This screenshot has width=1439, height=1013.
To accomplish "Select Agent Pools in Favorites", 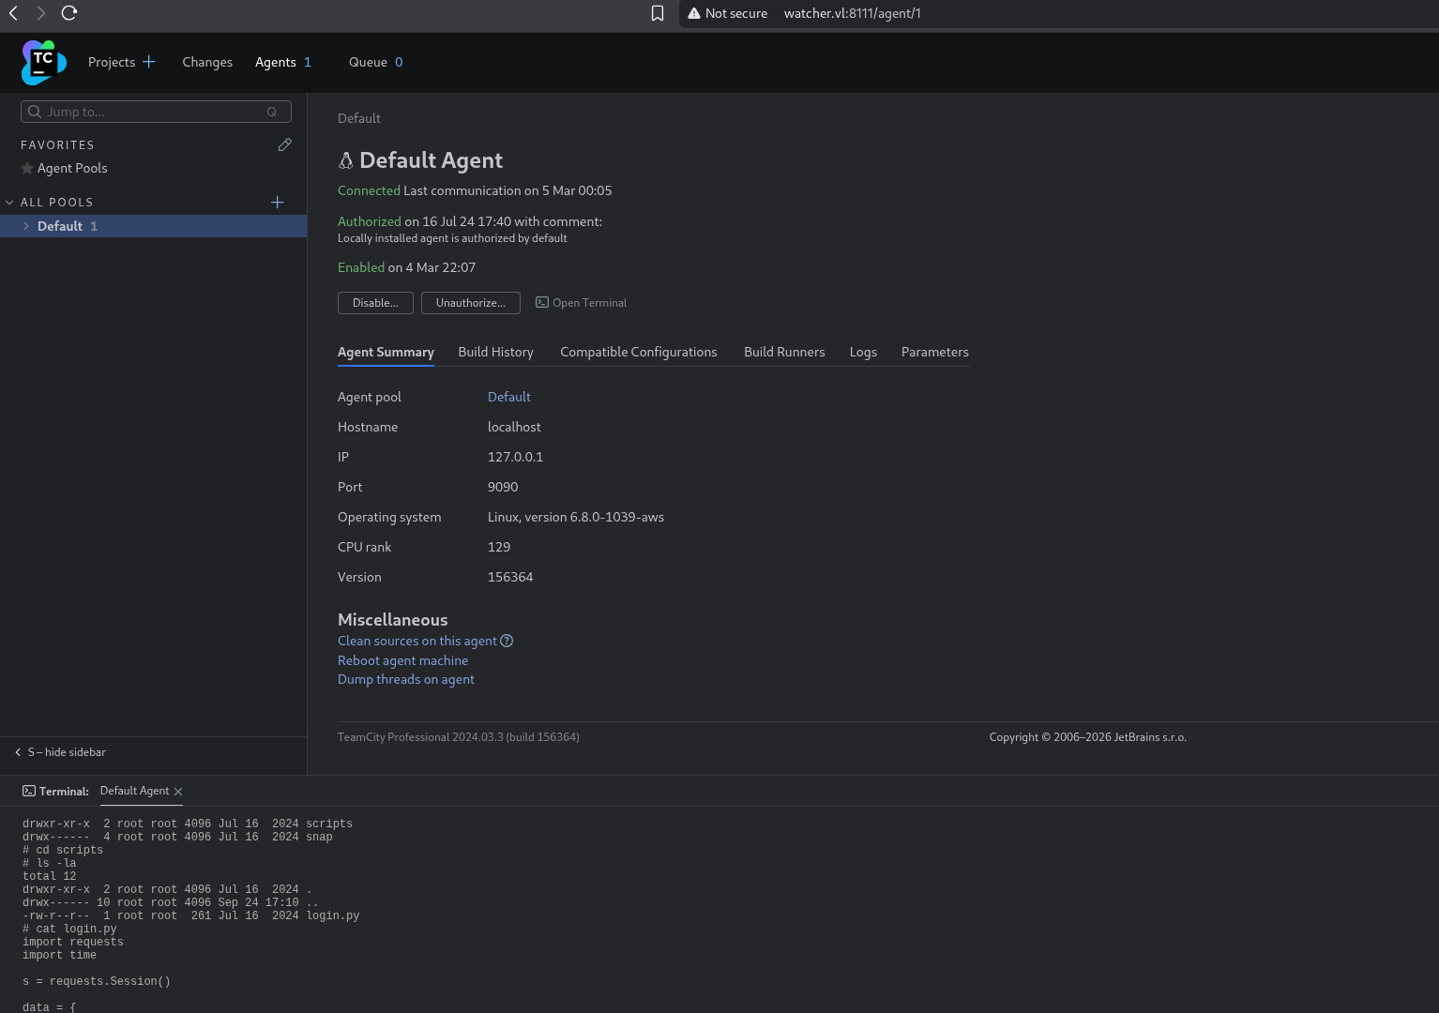I will click(72, 169).
